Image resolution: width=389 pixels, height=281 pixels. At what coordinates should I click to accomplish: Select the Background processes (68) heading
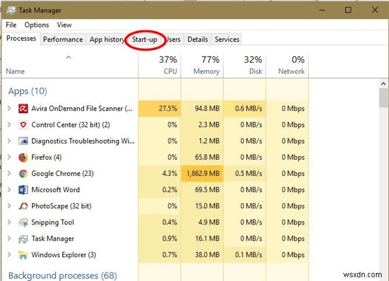62,275
